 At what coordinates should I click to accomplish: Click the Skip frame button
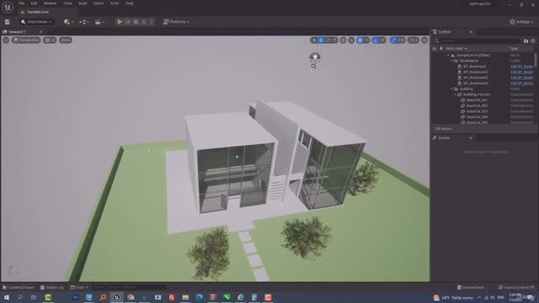(128, 22)
